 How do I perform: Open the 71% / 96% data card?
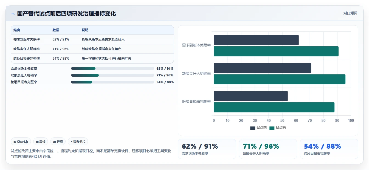pos(268,149)
